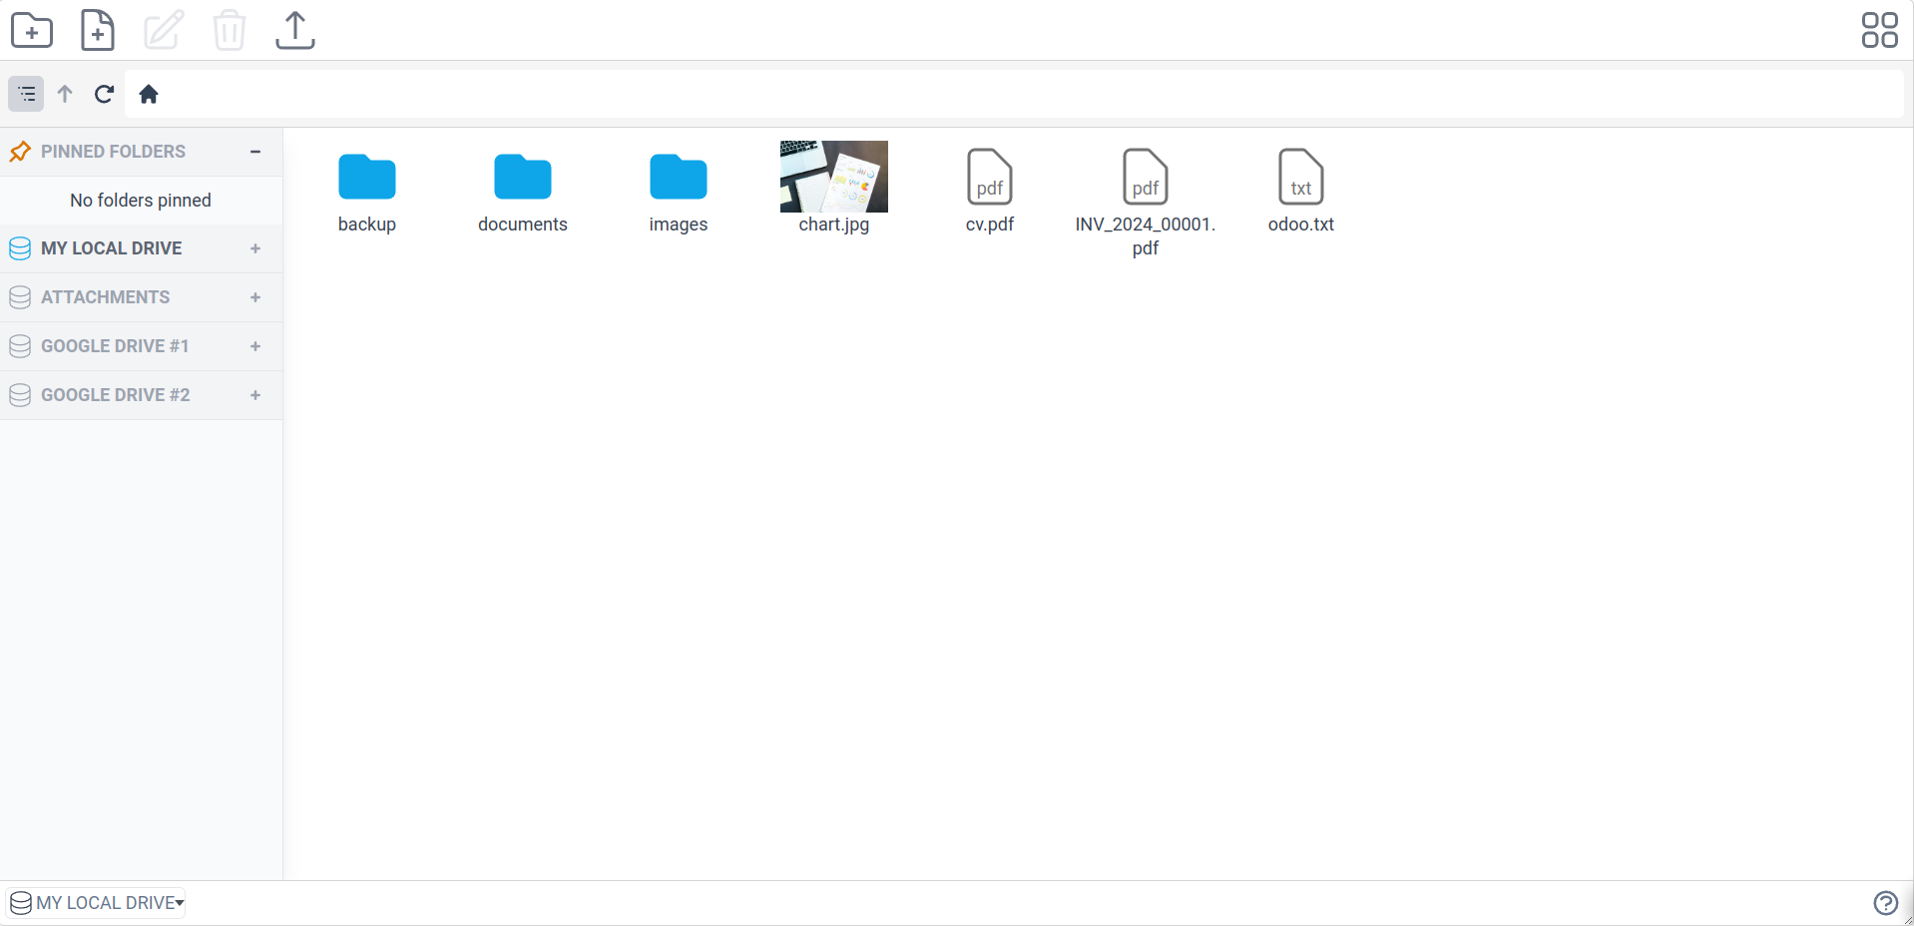The width and height of the screenshot is (1914, 926).
Task: Expand the Attachments storage tree
Action: coord(255,297)
